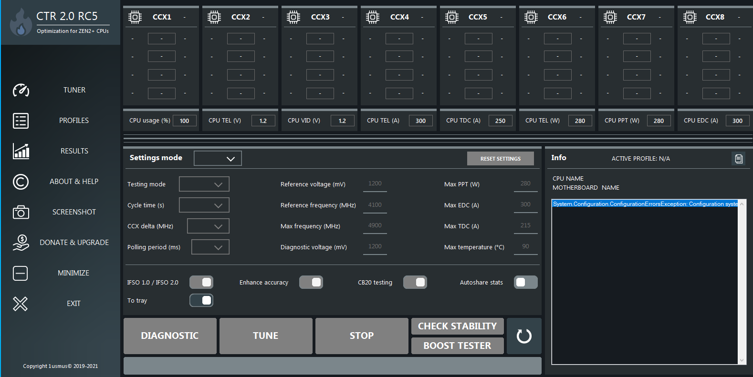This screenshot has width=753, height=377.
Task: Open the Cycle time (s) dropdown
Action: tap(204, 205)
